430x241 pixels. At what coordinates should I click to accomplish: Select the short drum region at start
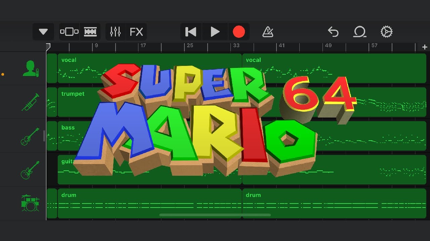(52, 204)
